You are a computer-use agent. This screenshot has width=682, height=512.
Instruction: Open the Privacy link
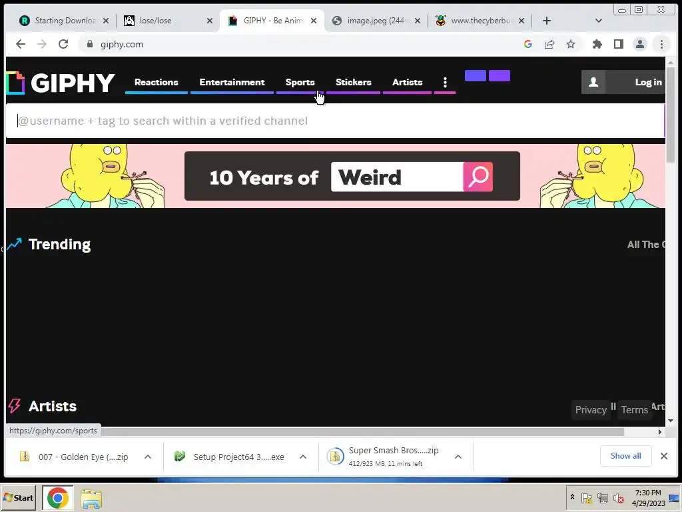[591, 410]
